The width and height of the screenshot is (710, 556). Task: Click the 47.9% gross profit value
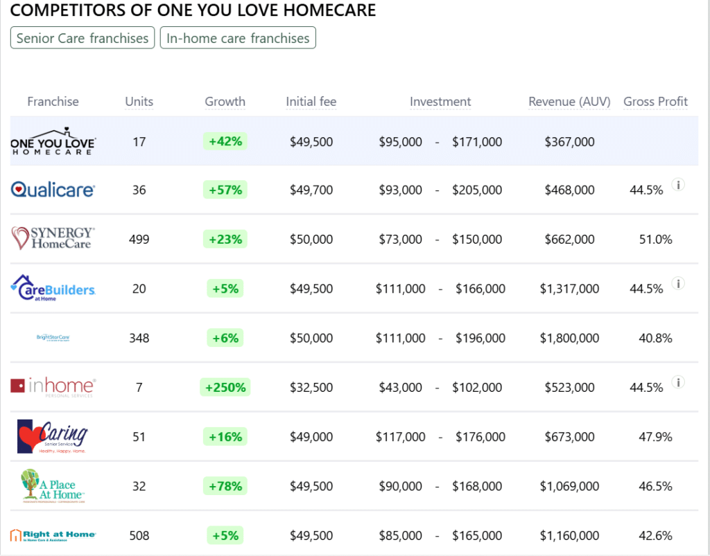655,437
